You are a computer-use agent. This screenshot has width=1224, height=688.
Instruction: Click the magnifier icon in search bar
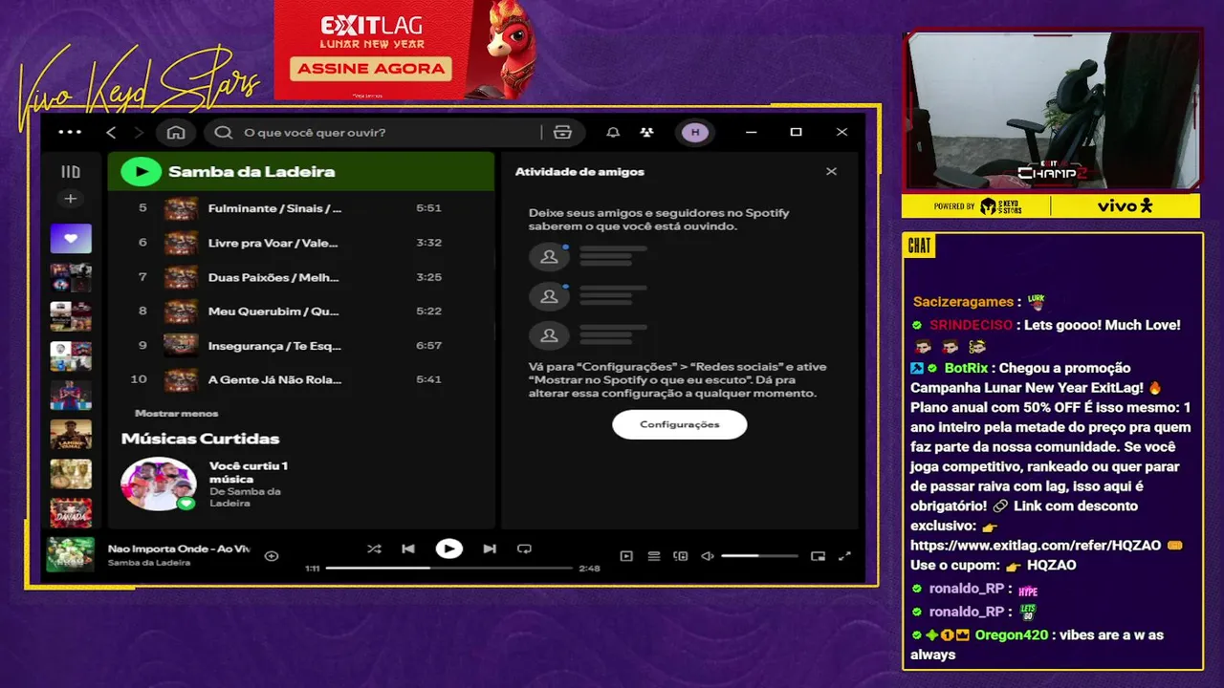(224, 132)
